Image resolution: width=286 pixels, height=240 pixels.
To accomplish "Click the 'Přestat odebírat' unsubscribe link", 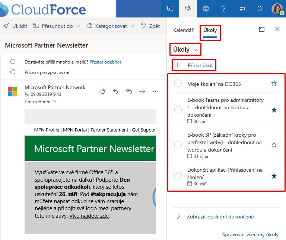I will (x=105, y=62).
